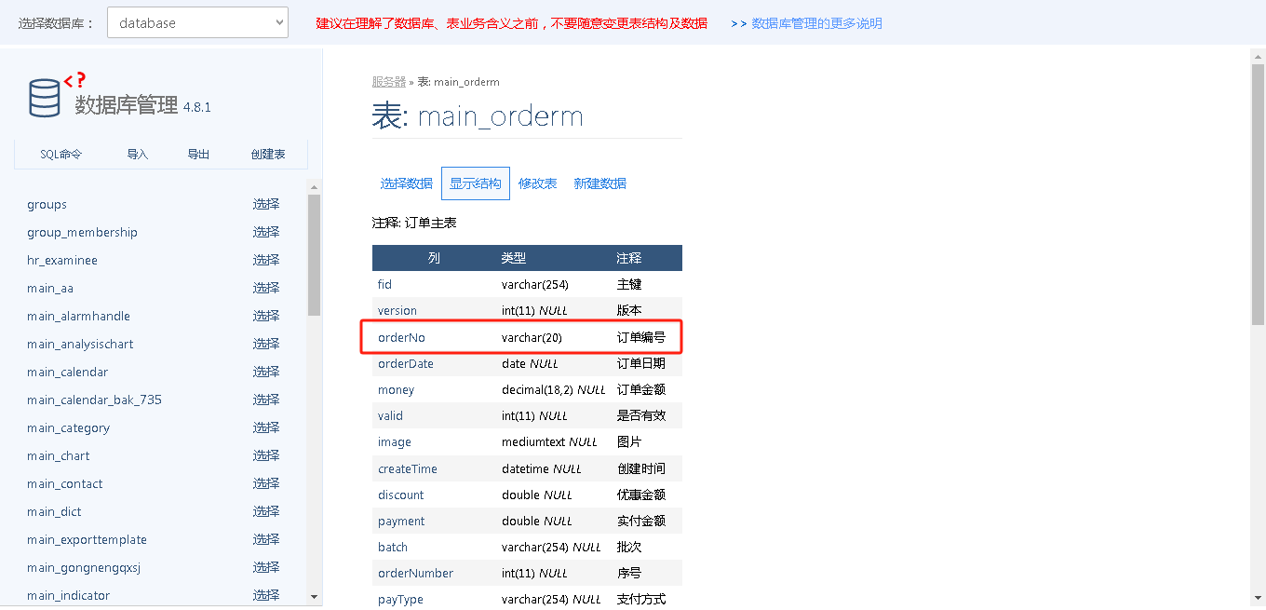1266x610 pixels.
Task: Open the groups table
Action: (47, 205)
